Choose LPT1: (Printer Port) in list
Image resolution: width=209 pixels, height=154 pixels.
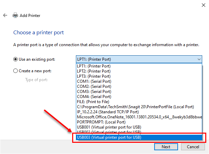pyautogui.click(x=139, y=66)
